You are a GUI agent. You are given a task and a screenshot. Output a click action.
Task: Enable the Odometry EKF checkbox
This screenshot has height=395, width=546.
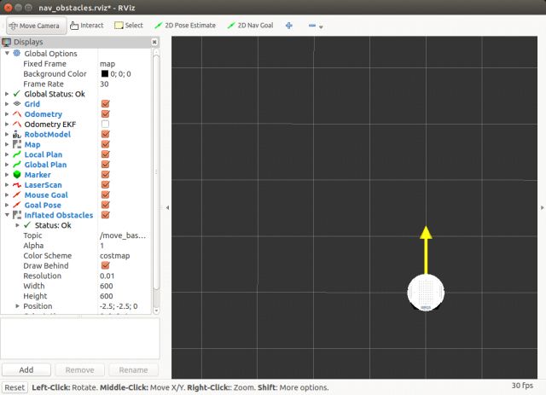click(x=105, y=125)
